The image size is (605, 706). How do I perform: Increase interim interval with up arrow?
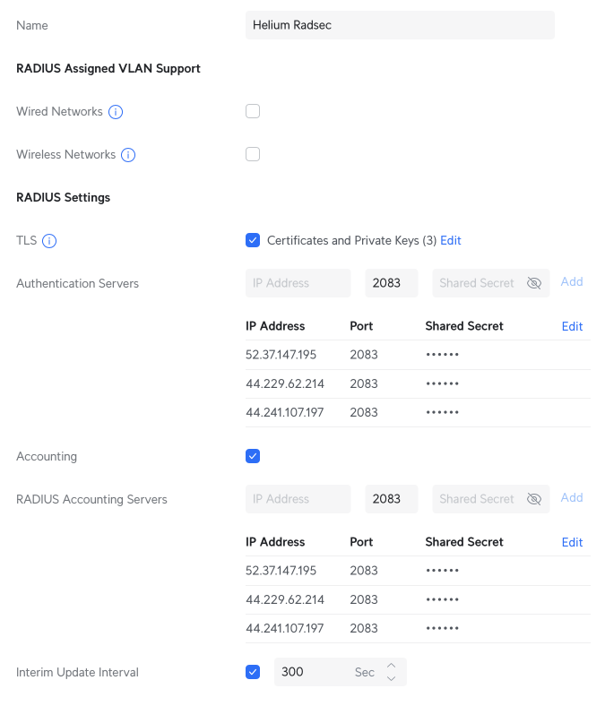tap(391, 666)
